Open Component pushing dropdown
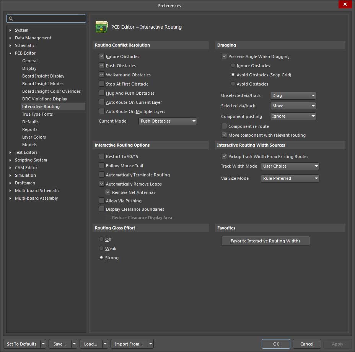Image resolution: width=355 pixels, height=352 pixels. coord(293,116)
